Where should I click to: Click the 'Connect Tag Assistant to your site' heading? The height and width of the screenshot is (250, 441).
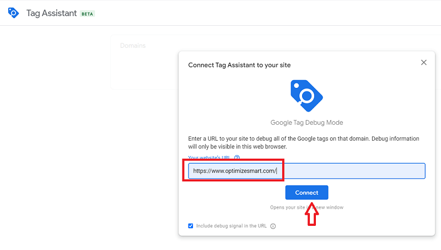pos(239,65)
